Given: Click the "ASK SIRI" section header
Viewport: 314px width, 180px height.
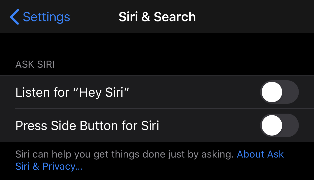Looking at the screenshot, I should pos(35,65).
